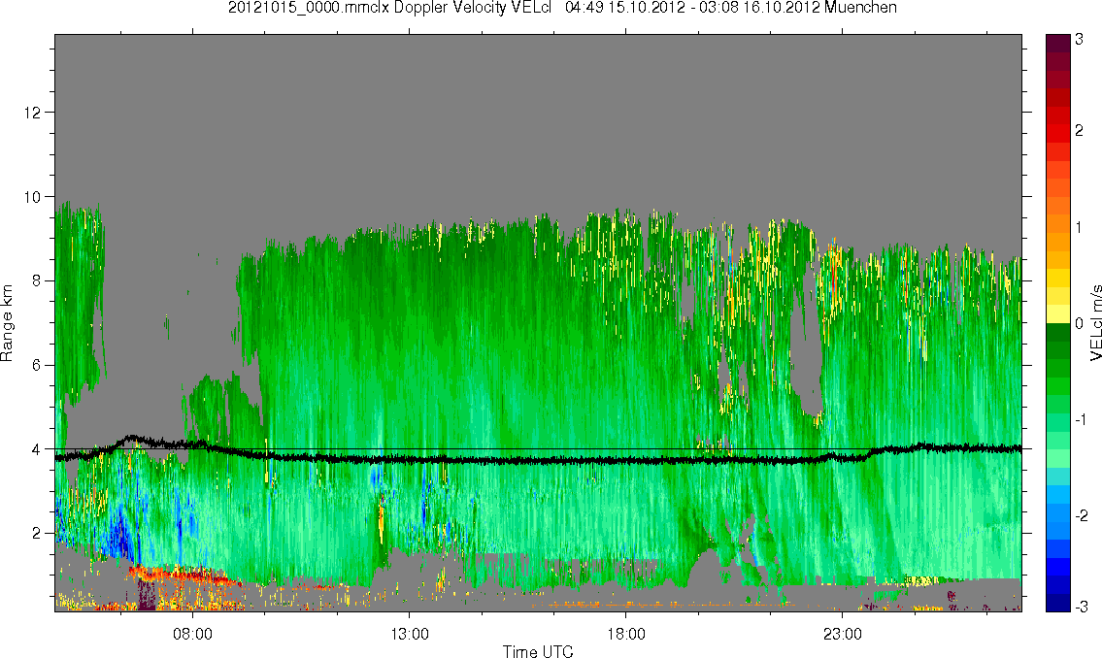Viewport: 1102px width, 658px height.
Task: Click the 'VELcl m/s' colorbar label
Action: pos(1095,323)
